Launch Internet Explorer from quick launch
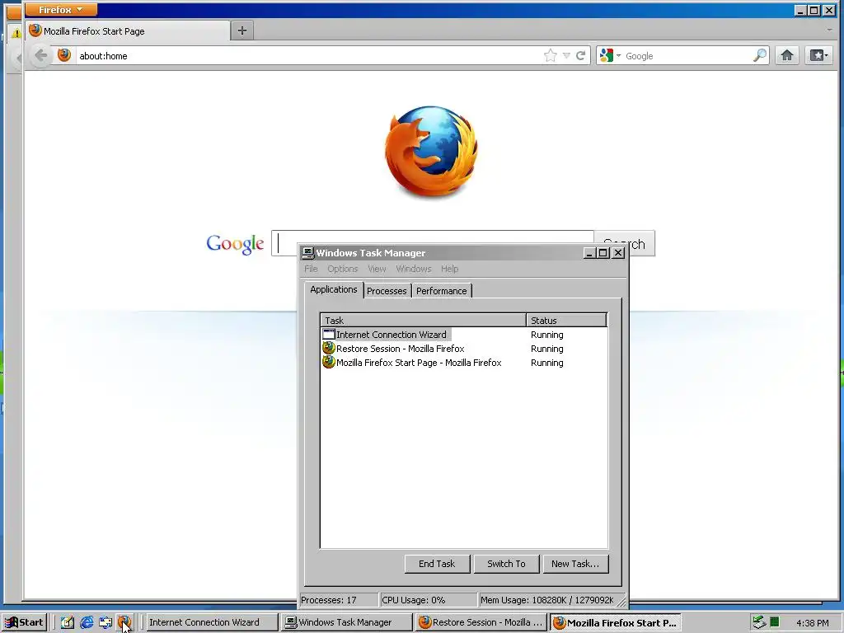The image size is (844, 633). 87,622
